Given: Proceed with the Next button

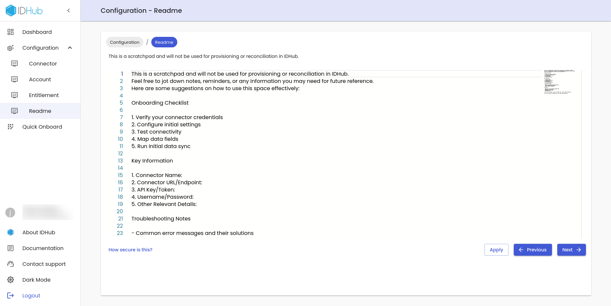Looking at the screenshot, I should [x=571, y=250].
